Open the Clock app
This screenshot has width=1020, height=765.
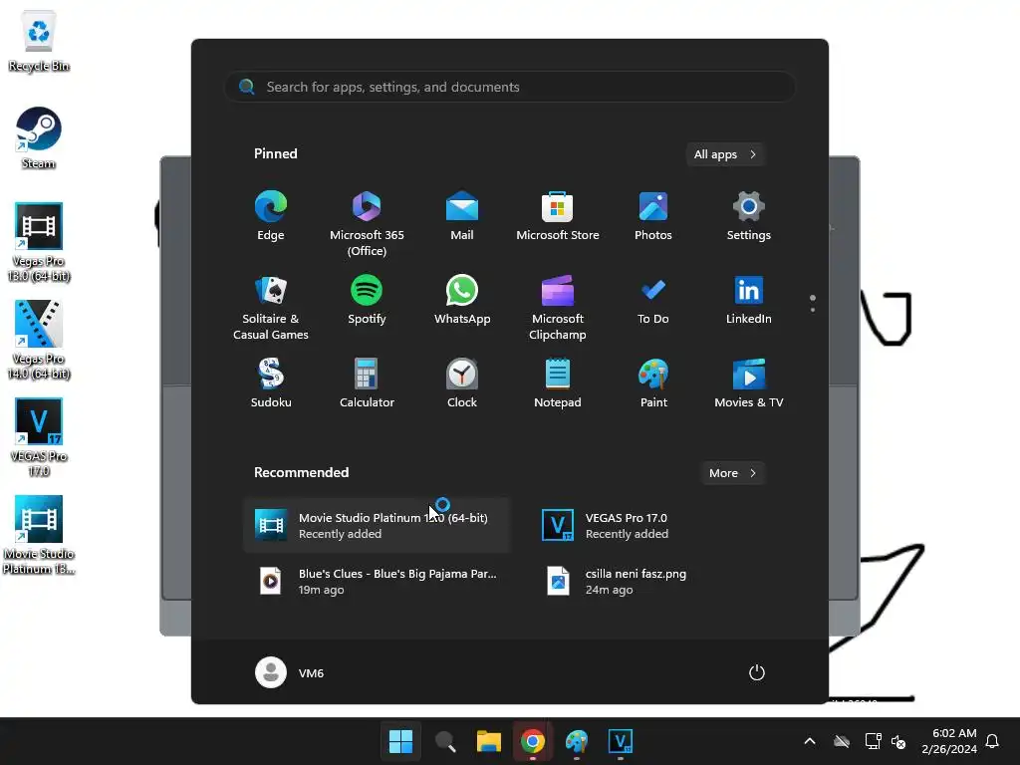coord(462,383)
